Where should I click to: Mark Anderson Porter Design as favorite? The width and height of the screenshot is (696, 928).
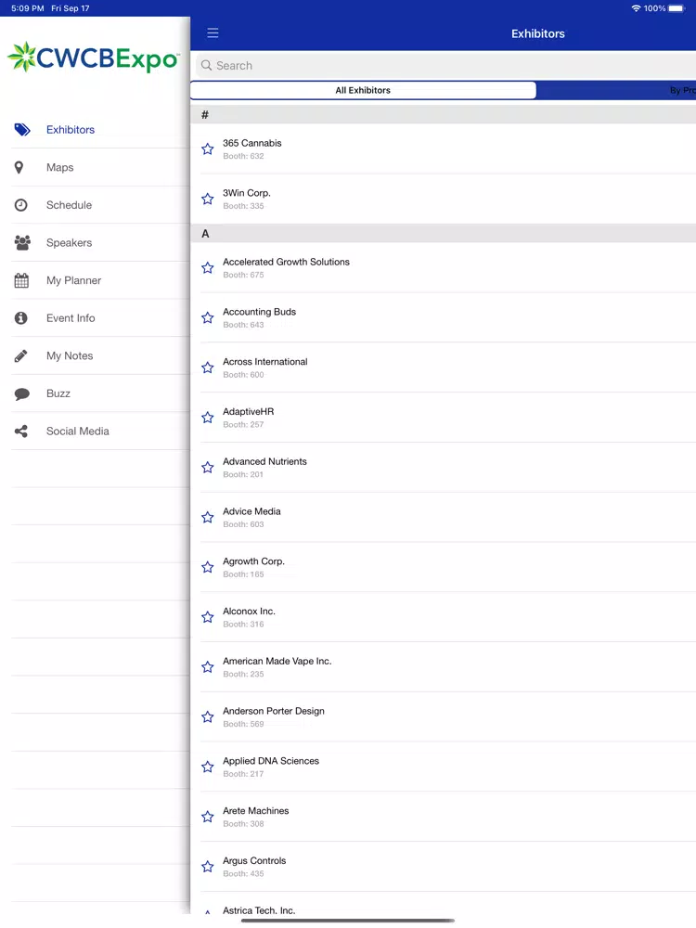(x=208, y=717)
